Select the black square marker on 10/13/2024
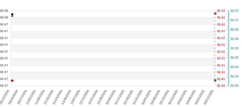This screenshot has width=242, height=107. 12,14
